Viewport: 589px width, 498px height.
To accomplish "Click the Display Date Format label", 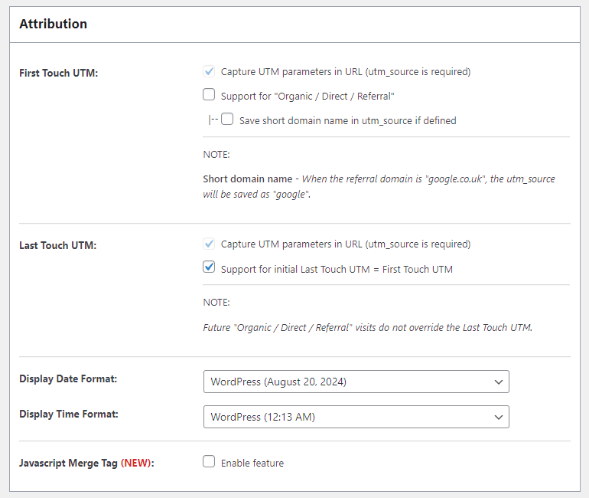I will (x=68, y=378).
